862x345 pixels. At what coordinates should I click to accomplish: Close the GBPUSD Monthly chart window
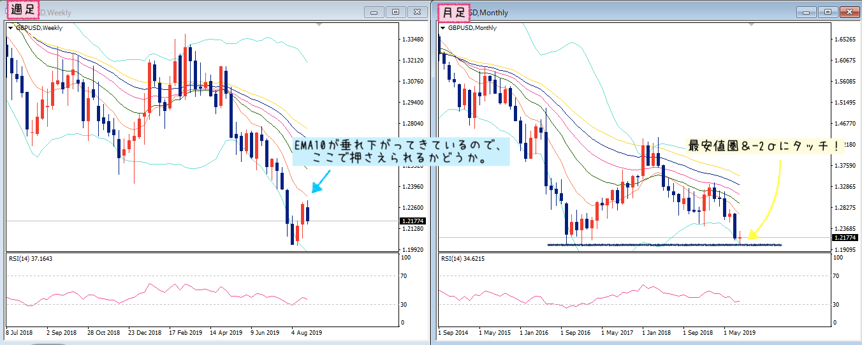coord(850,11)
